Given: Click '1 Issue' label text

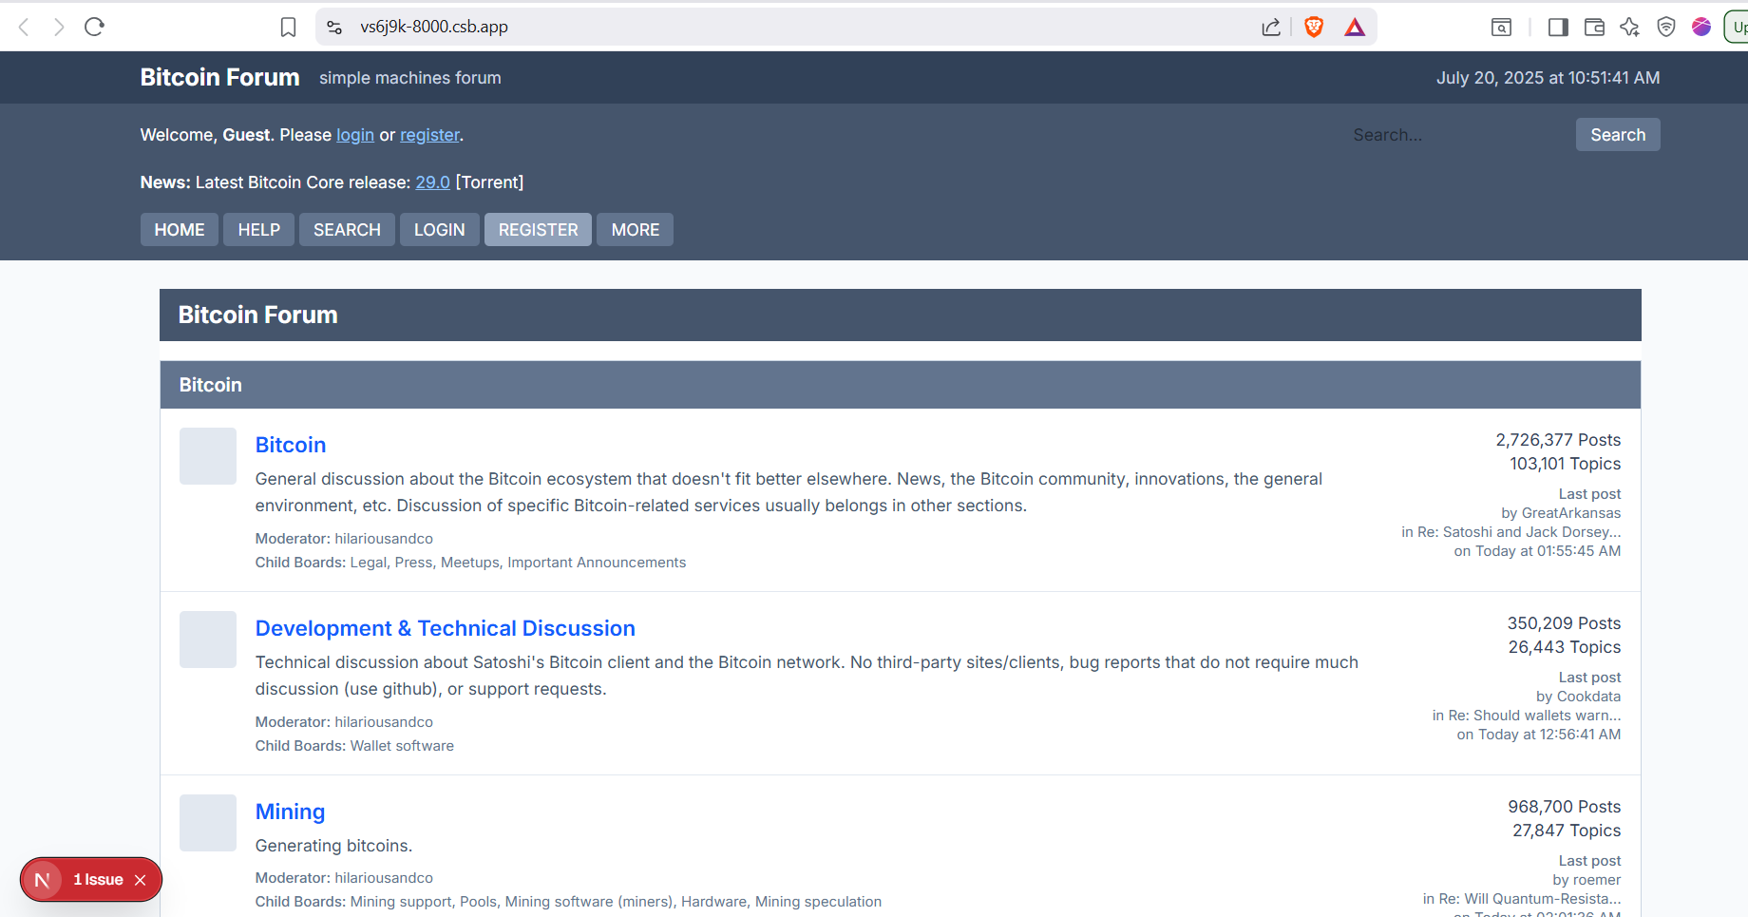Looking at the screenshot, I should pyautogui.click(x=98, y=880).
